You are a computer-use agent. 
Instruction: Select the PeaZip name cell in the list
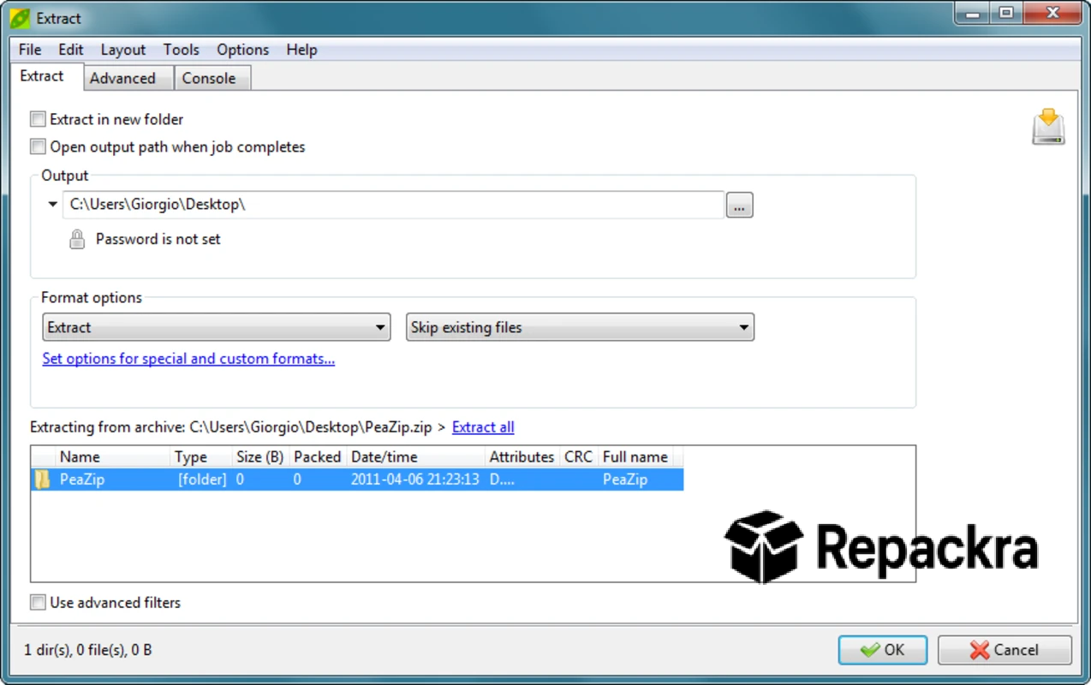pos(82,479)
